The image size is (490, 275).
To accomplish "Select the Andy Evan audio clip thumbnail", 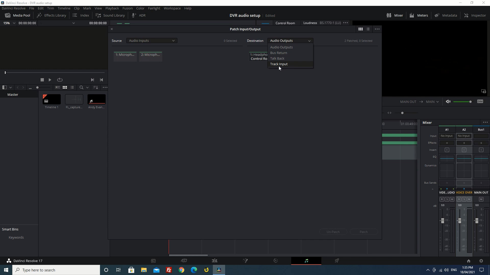I will click(96, 99).
